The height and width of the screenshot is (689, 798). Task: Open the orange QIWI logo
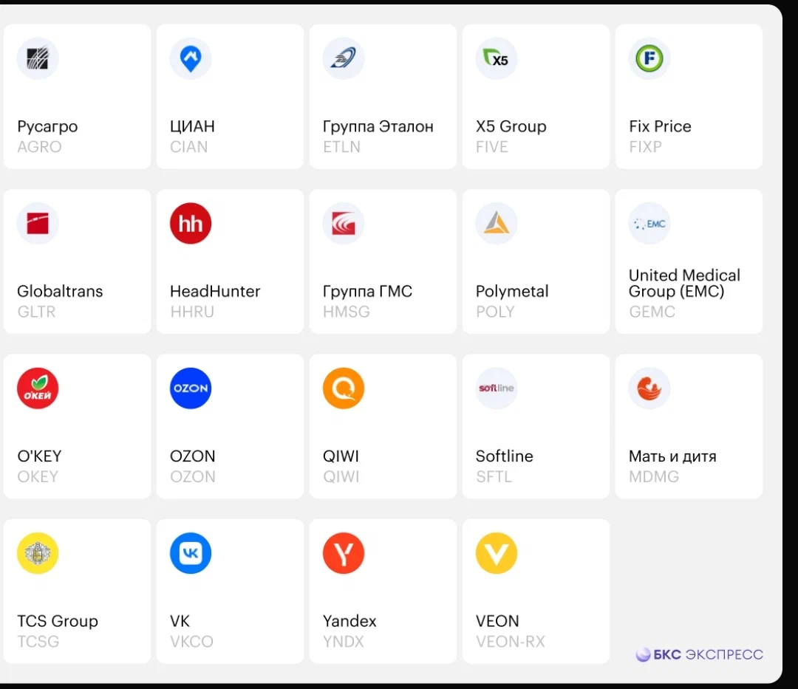point(344,388)
